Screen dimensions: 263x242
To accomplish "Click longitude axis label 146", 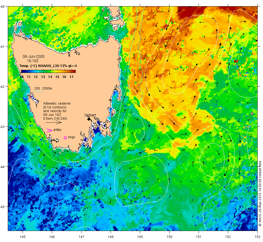I will [x=52, y=237].
